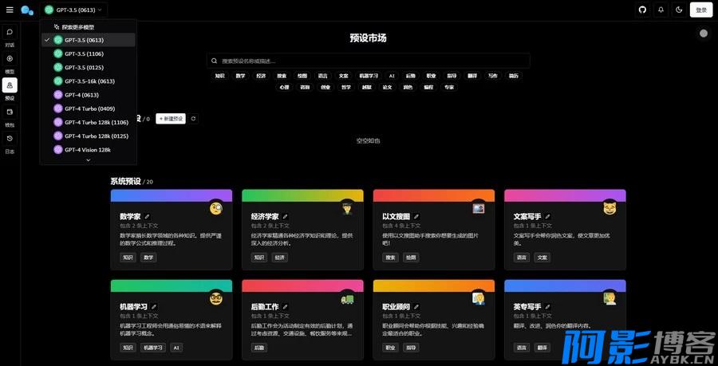Filter by 心理 tag in second row

click(x=284, y=87)
